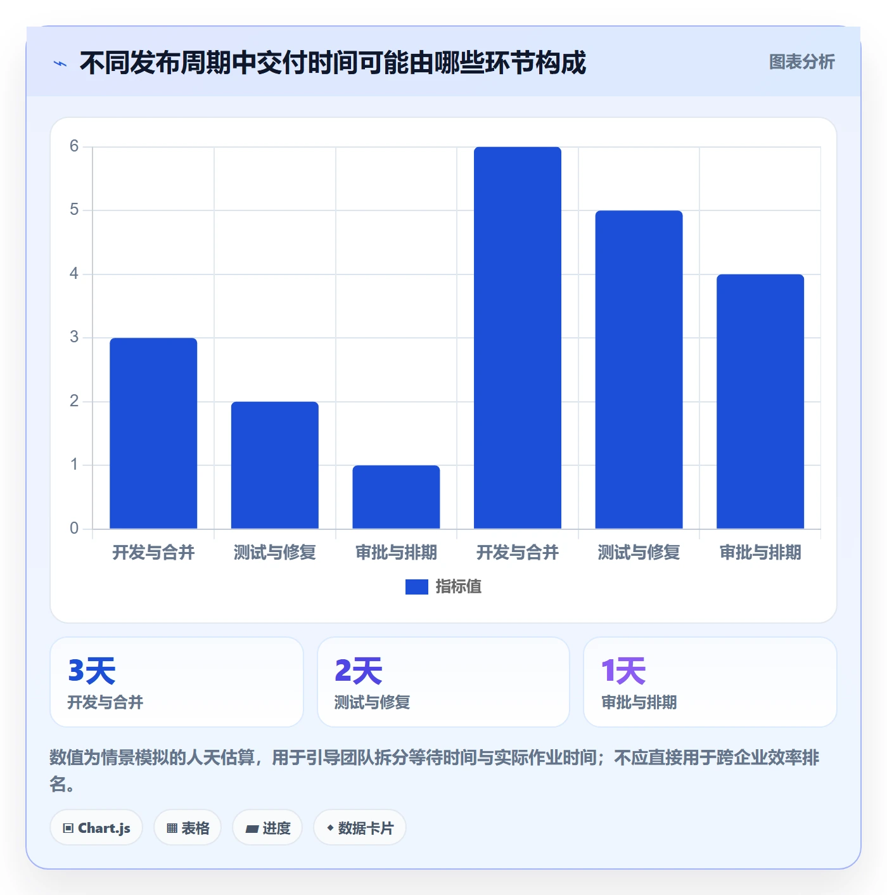Viewport: 887px width, 895px height.
Task: Click the y-axis tick label 1
Action: (x=74, y=465)
